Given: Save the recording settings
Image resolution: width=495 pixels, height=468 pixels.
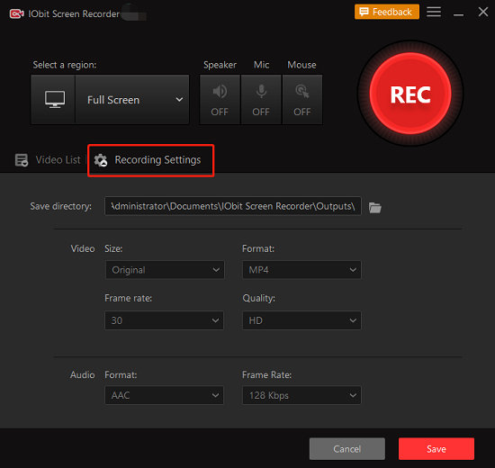Looking at the screenshot, I should 436,449.
